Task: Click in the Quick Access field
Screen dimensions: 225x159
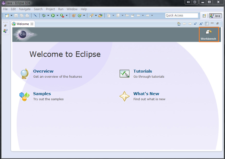Action: [182, 15]
